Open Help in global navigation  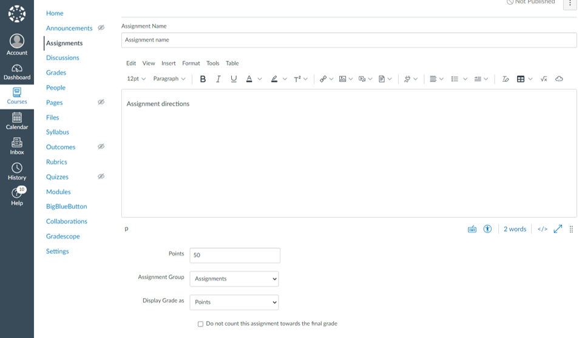(x=17, y=196)
